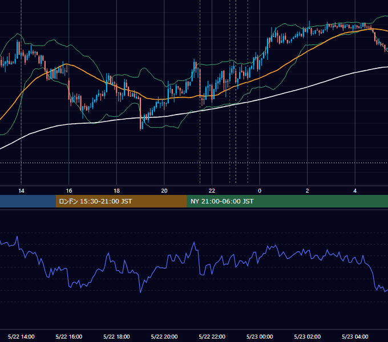Click the 5/22 18:00 date label
Viewport: 388px width, 342px height.
tap(116, 336)
